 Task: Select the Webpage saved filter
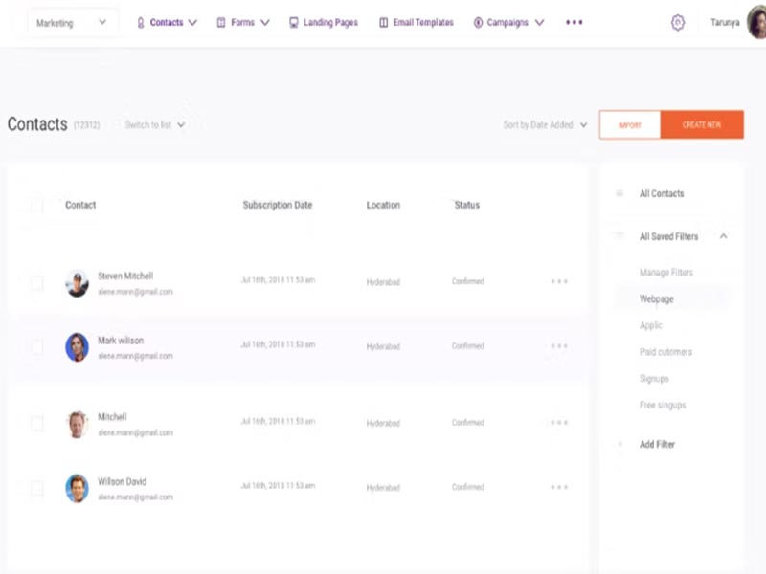(x=657, y=299)
